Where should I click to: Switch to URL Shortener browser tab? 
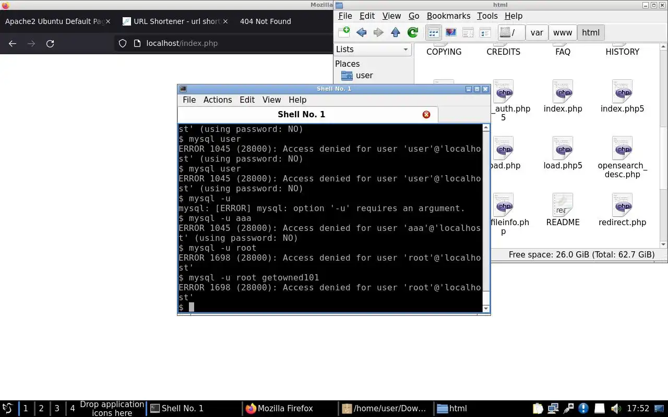[x=175, y=21]
